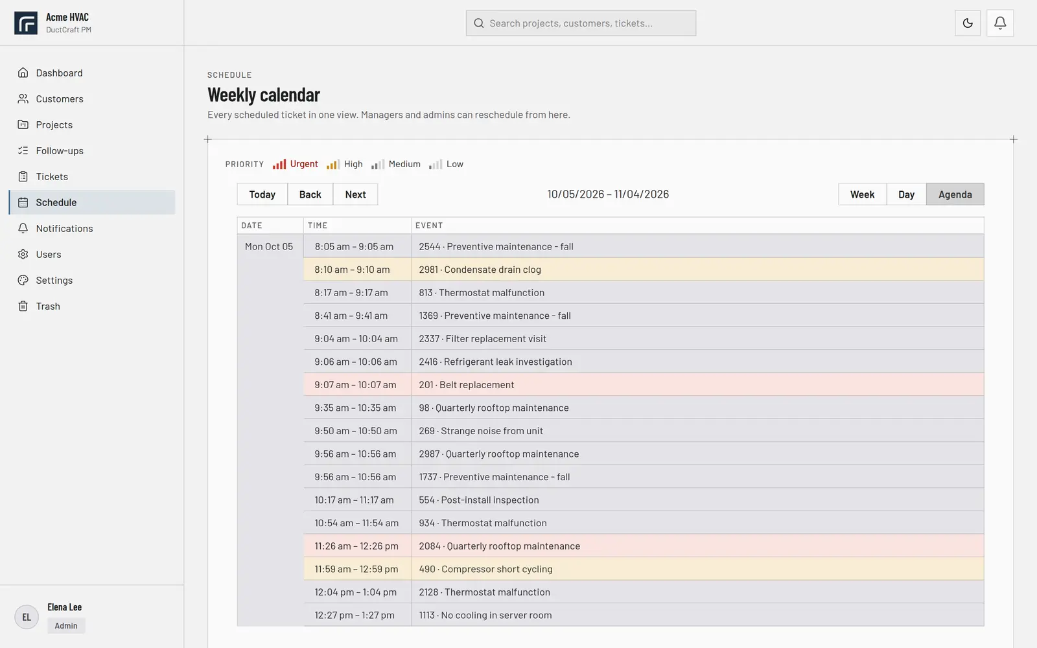Select event 2337 Filter replacement visit
The width and height of the screenshot is (1037, 648).
pyautogui.click(x=697, y=338)
